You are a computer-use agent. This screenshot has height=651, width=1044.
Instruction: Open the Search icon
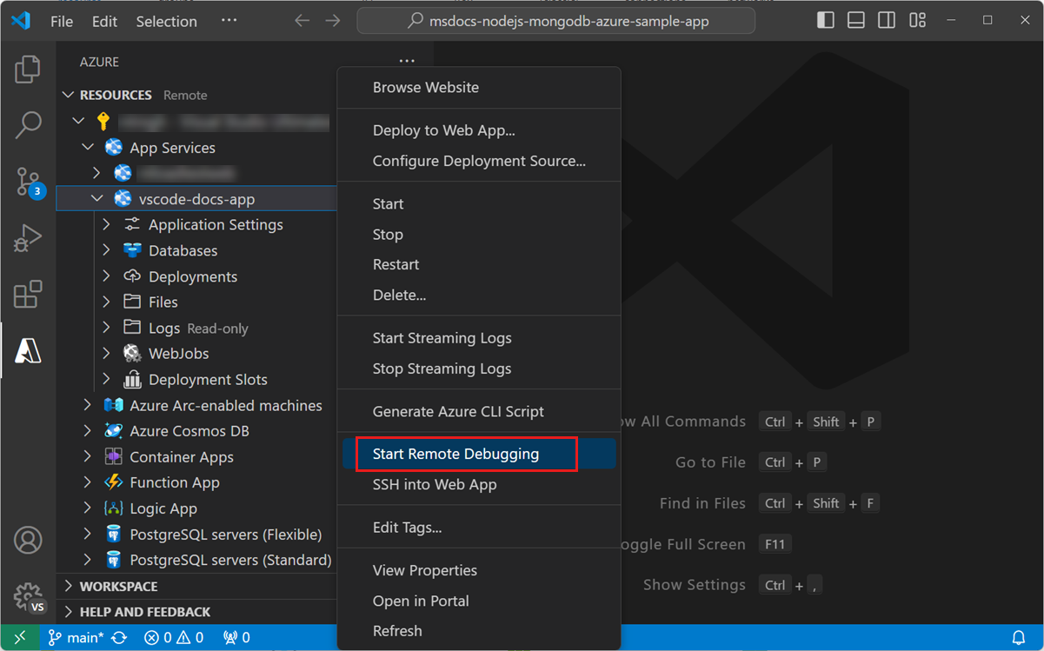[x=29, y=124]
